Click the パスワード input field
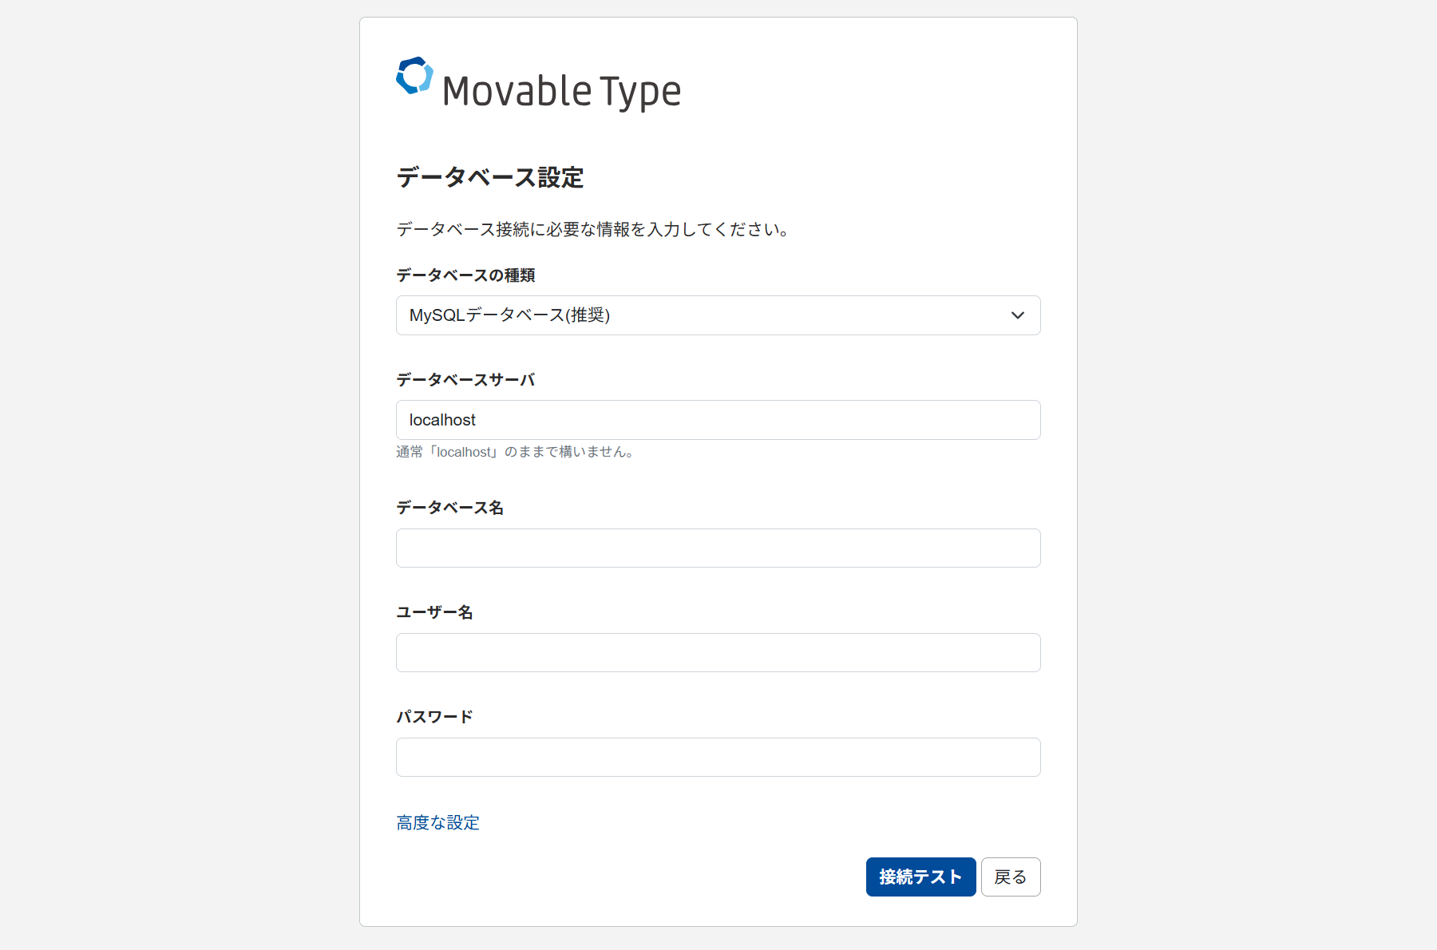This screenshot has width=1437, height=950. (x=718, y=758)
